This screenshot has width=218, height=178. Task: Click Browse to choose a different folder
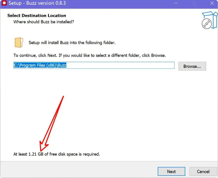coord(192,66)
